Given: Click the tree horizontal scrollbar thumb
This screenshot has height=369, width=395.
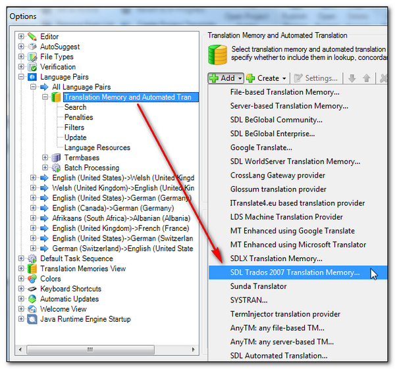Looking at the screenshot, I should point(90,350).
